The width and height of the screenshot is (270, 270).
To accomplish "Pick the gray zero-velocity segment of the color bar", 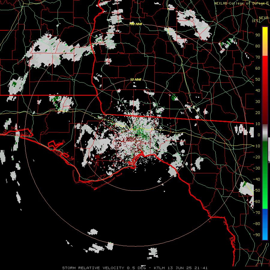I will (265, 133).
